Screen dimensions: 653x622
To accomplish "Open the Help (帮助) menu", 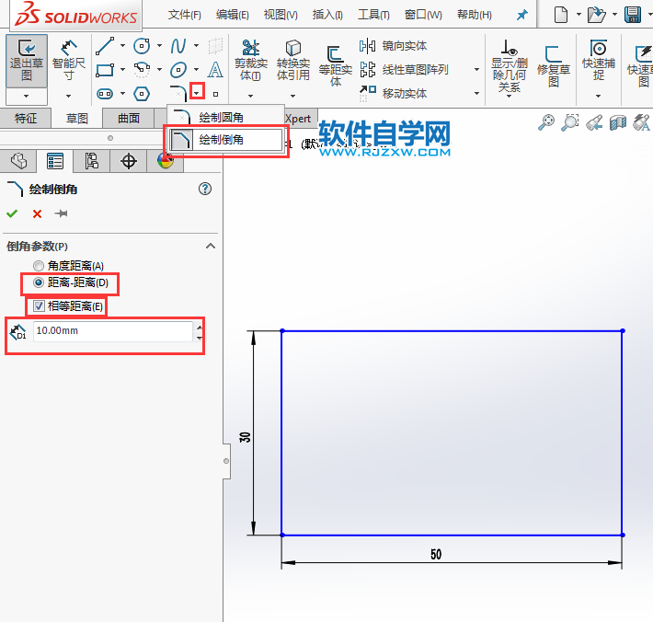I will click(475, 15).
